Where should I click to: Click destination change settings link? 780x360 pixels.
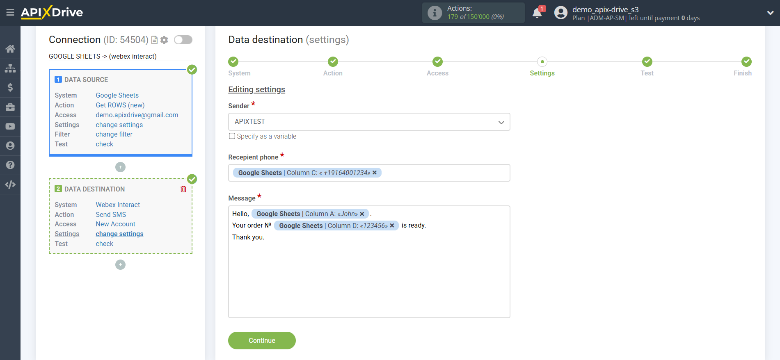pyautogui.click(x=119, y=234)
